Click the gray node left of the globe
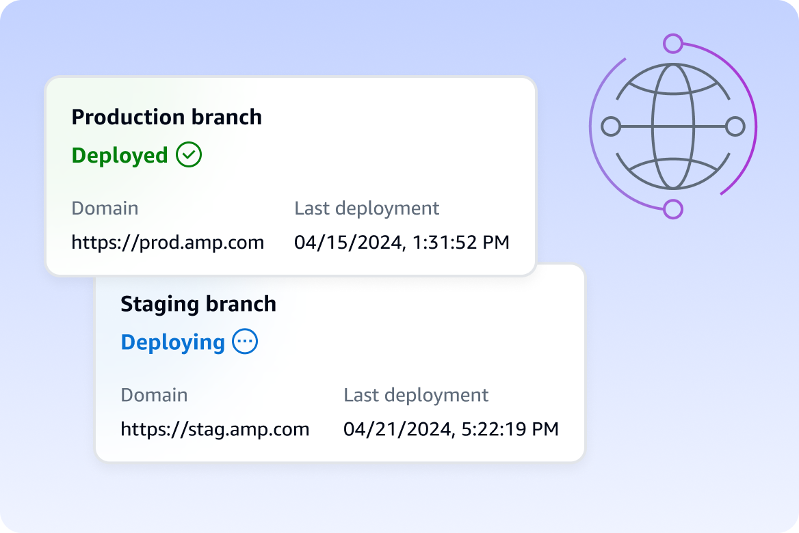This screenshot has height=533, width=799. coord(611,126)
